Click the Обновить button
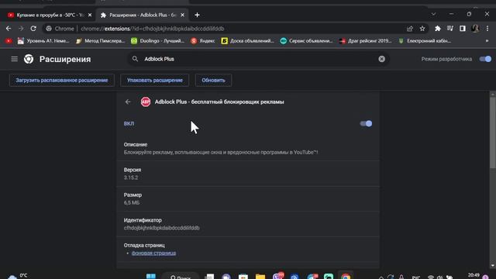This screenshot has width=496, height=279. (214, 81)
